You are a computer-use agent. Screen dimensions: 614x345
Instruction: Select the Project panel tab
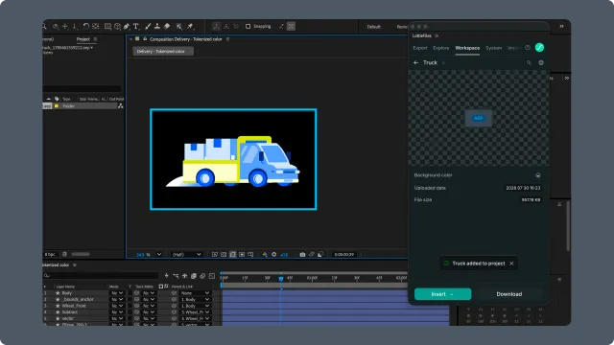tap(83, 39)
